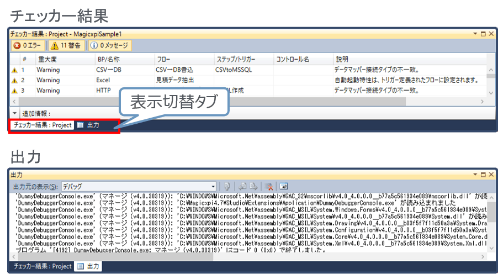
Task: Open output window options dropdown arrow
Action: tap(474, 175)
